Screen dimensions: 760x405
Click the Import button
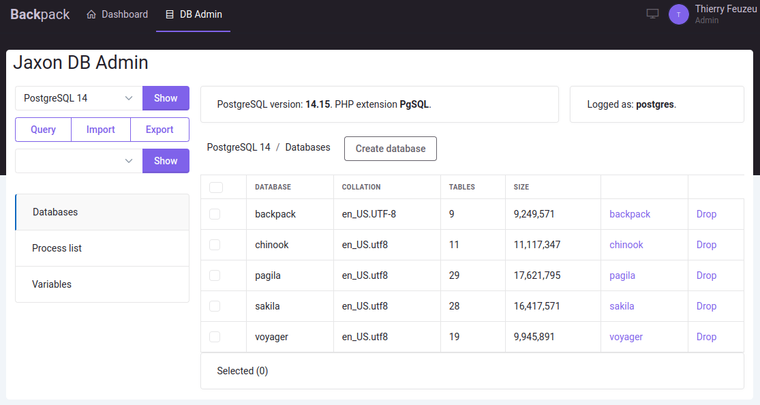click(101, 130)
